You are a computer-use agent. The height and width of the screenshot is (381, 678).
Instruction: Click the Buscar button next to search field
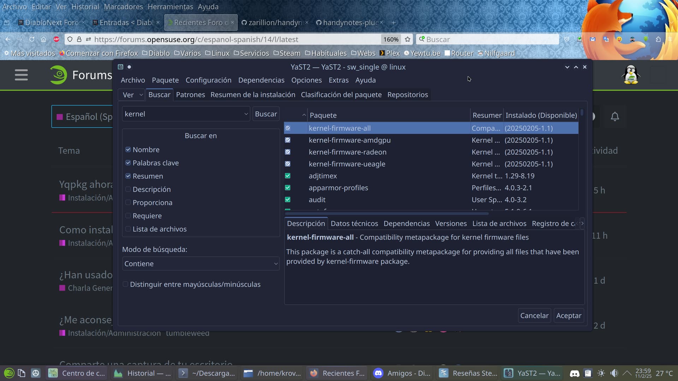point(266,114)
